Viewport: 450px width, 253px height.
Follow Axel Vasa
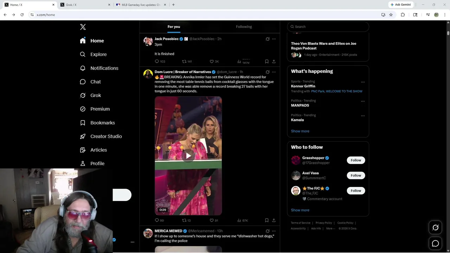(356, 175)
